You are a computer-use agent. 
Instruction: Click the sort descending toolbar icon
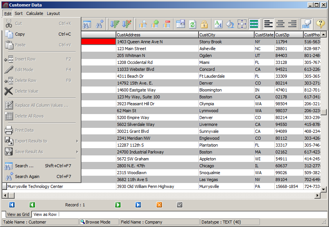coord(126,24)
